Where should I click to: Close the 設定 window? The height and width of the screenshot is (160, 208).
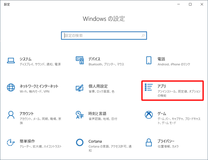[202, 4]
